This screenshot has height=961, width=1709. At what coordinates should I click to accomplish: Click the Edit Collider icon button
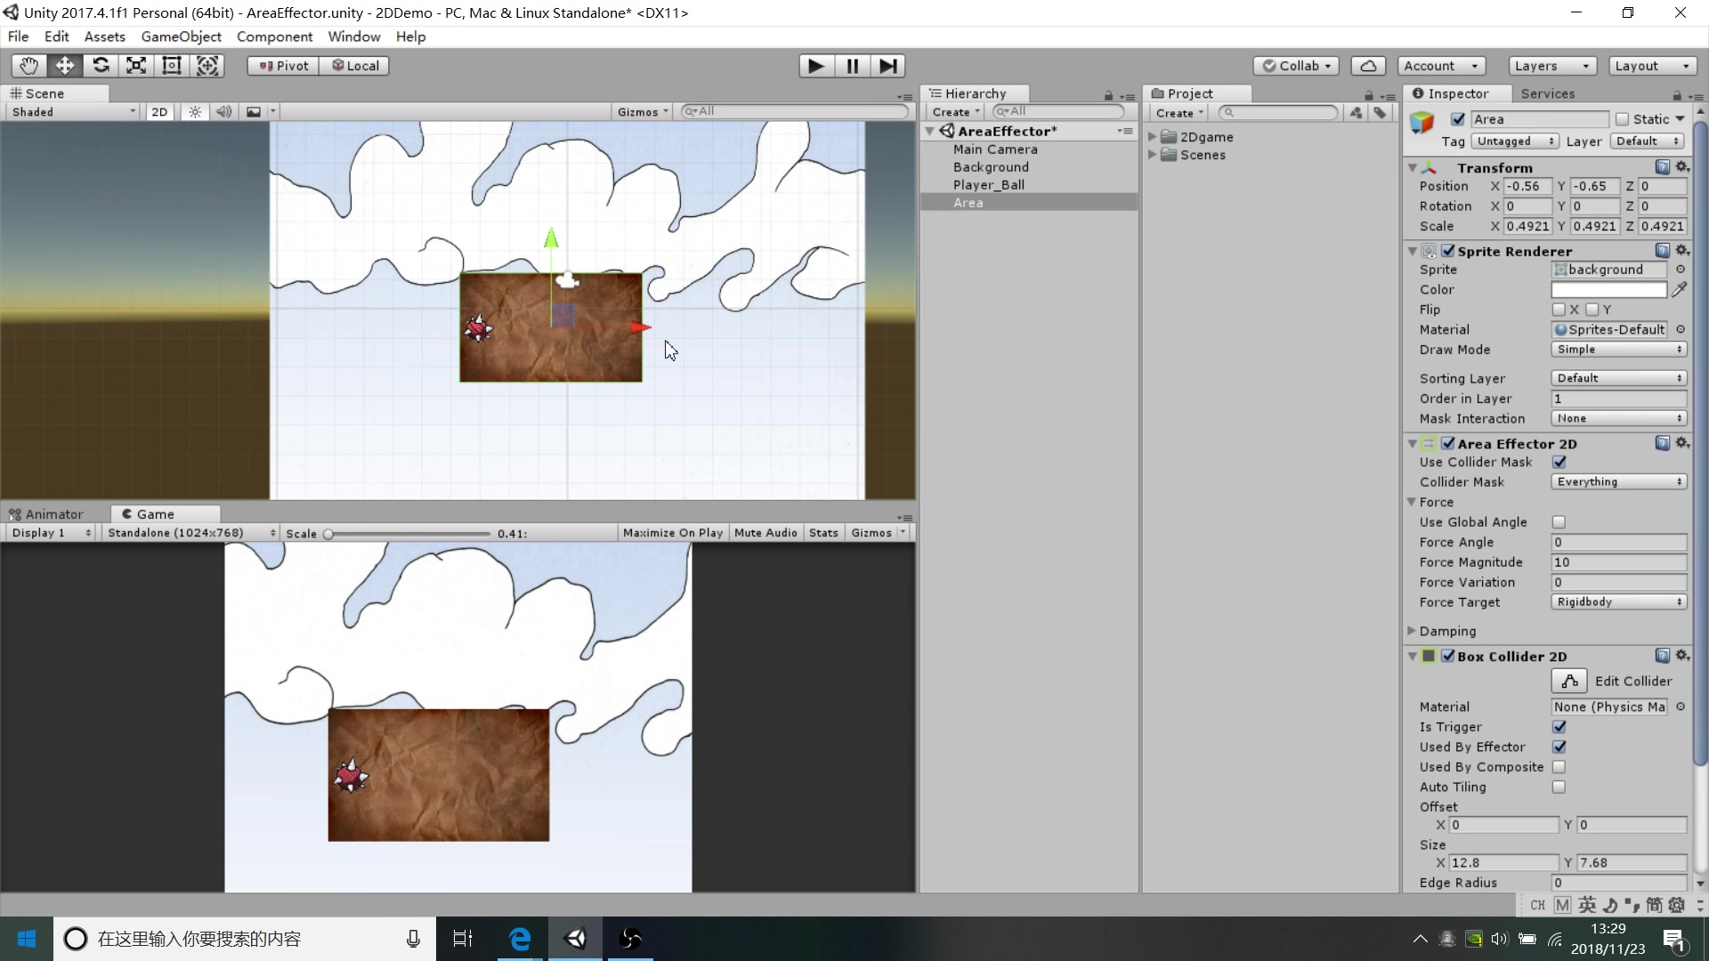tap(1569, 682)
